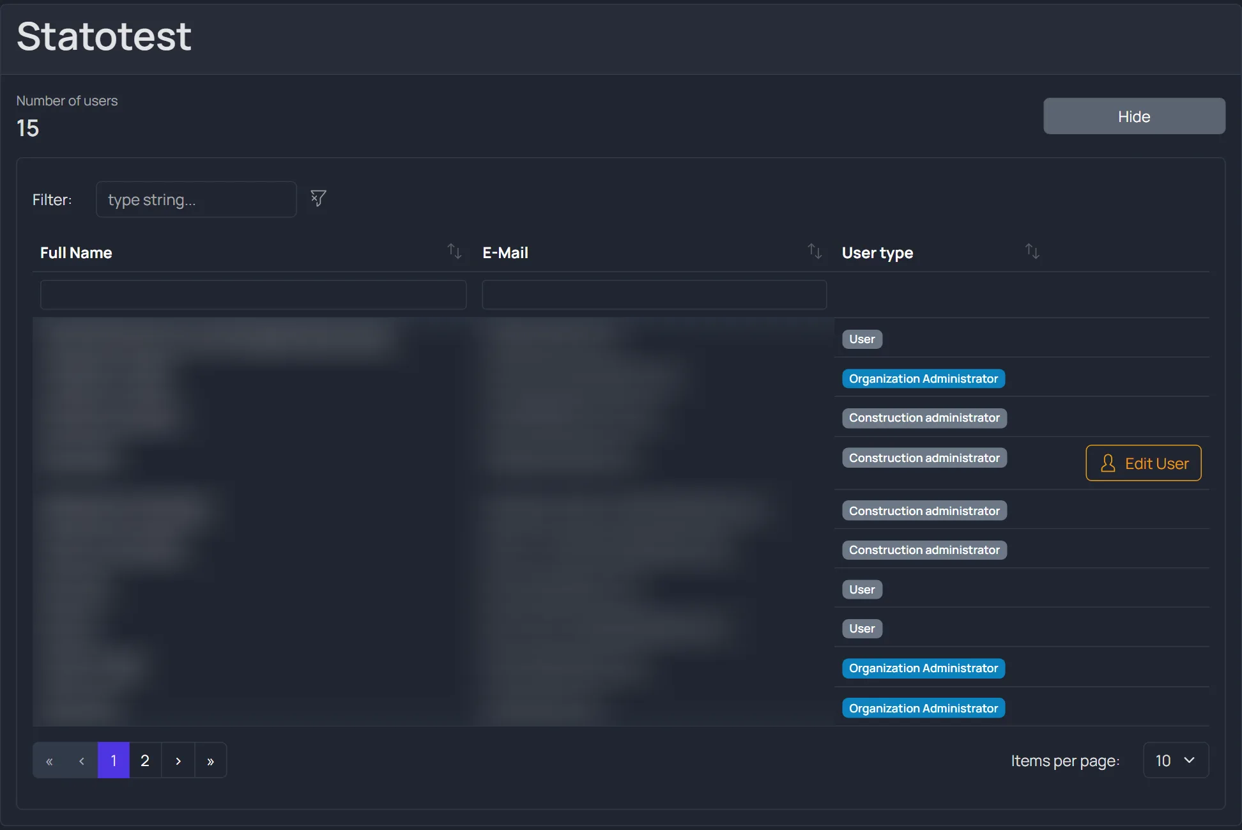Sort by E-Mail column arrows
This screenshot has width=1242, height=830.
[815, 251]
